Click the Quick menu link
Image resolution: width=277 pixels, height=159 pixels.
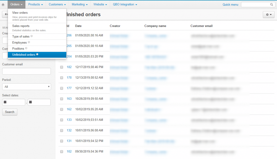coord(230,5)
